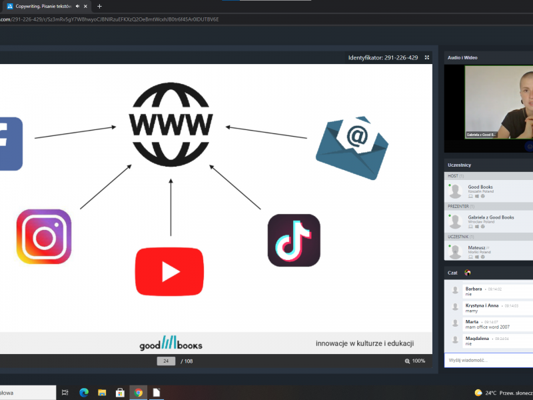Screen dimensions: 533x400
Task: Click Mateusz avatar icon
Action: pyautogui.click(x=455, y=252)
